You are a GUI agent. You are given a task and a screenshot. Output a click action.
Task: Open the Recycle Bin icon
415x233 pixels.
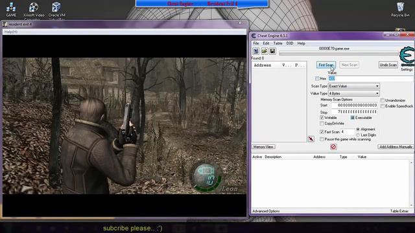point(400,10)
